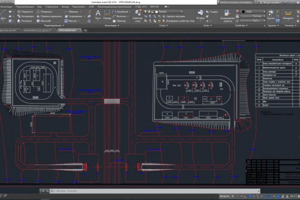This screenshot has height=200, width=300.
Task: Toggle snap mode in status bar
Action: pos(238,196)
